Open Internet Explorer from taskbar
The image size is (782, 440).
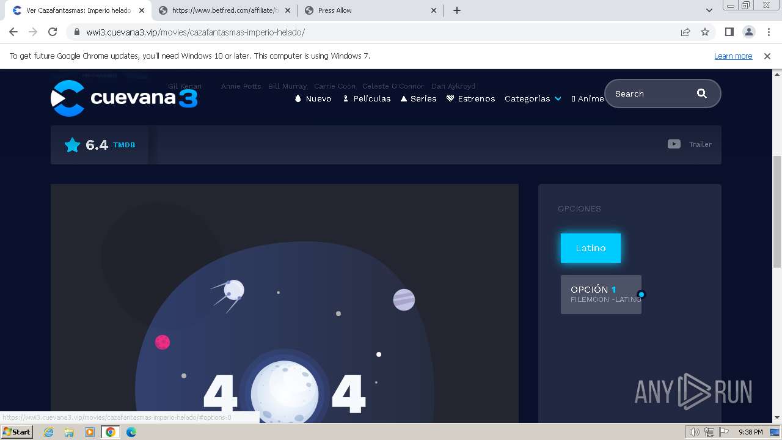(49, 432)
